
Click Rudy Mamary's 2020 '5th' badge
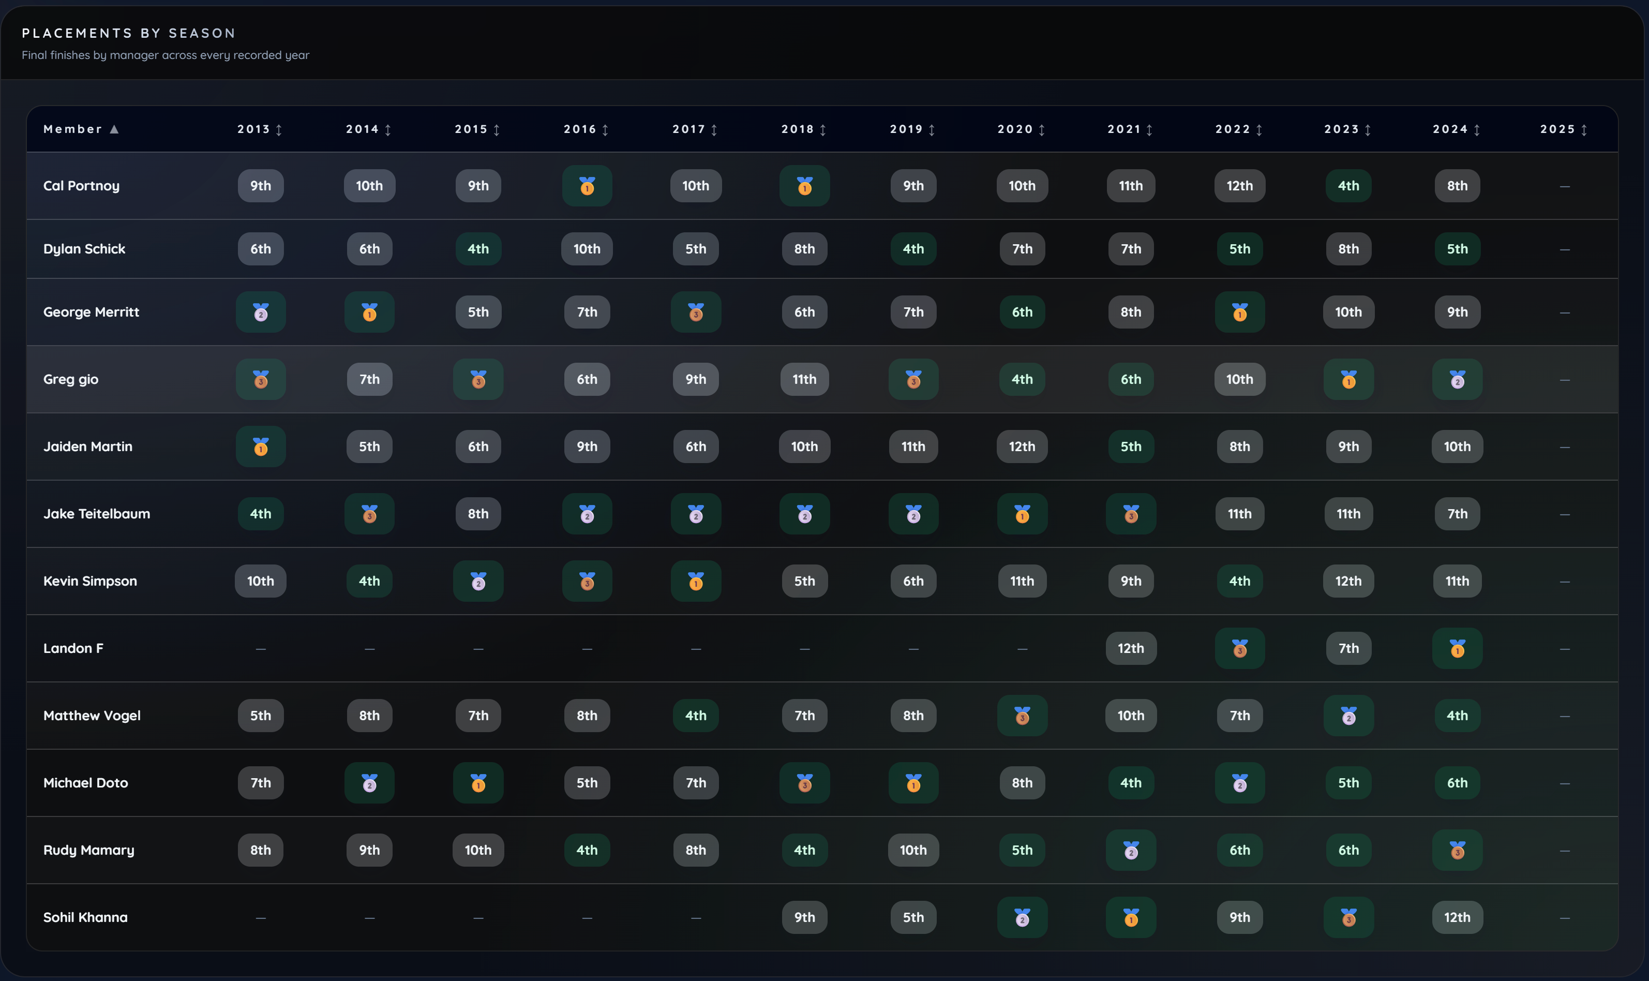(x=1022, y=850)
